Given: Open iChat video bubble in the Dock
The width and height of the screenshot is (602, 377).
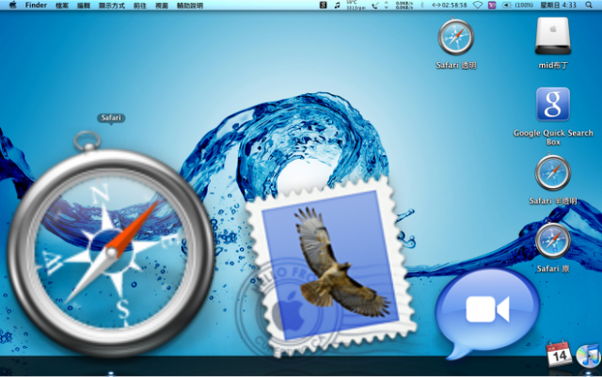Looking at the screenshot, I should pos(487,312).
